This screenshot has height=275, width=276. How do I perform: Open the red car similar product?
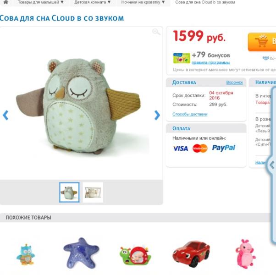191,253
